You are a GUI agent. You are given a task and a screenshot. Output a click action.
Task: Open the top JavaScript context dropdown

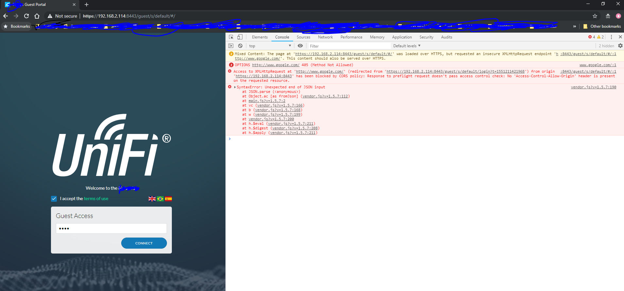[270, 46]
